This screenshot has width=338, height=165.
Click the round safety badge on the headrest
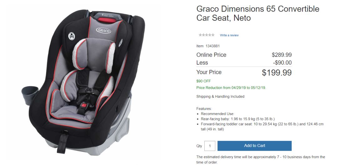click(71, 36)
